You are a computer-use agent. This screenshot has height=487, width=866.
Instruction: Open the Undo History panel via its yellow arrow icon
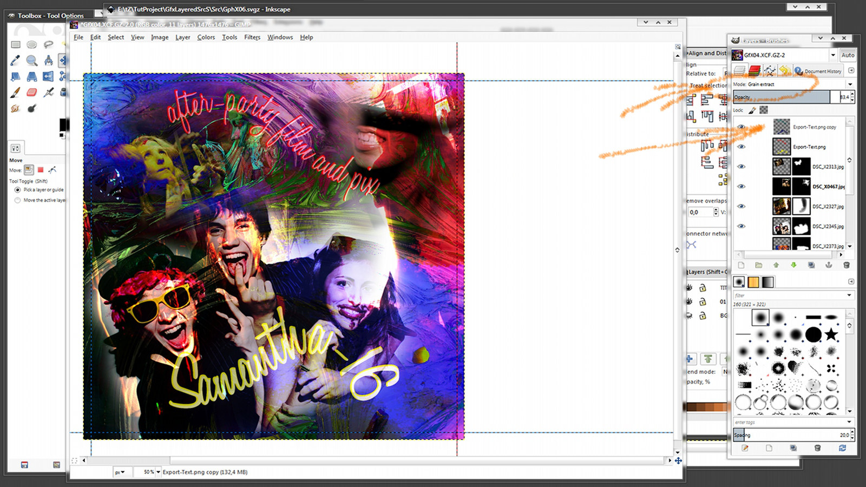pyautogui.click(x=785, y=70)
